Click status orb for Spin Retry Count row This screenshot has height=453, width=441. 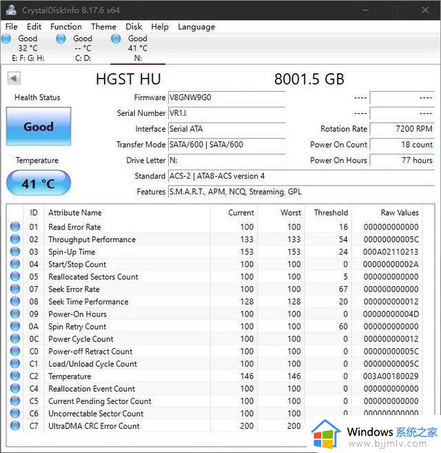pyautogui.click(x=15, y=326)
